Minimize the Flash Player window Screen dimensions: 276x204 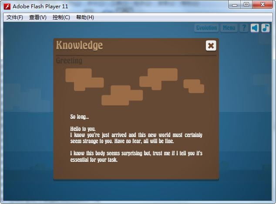235,5
